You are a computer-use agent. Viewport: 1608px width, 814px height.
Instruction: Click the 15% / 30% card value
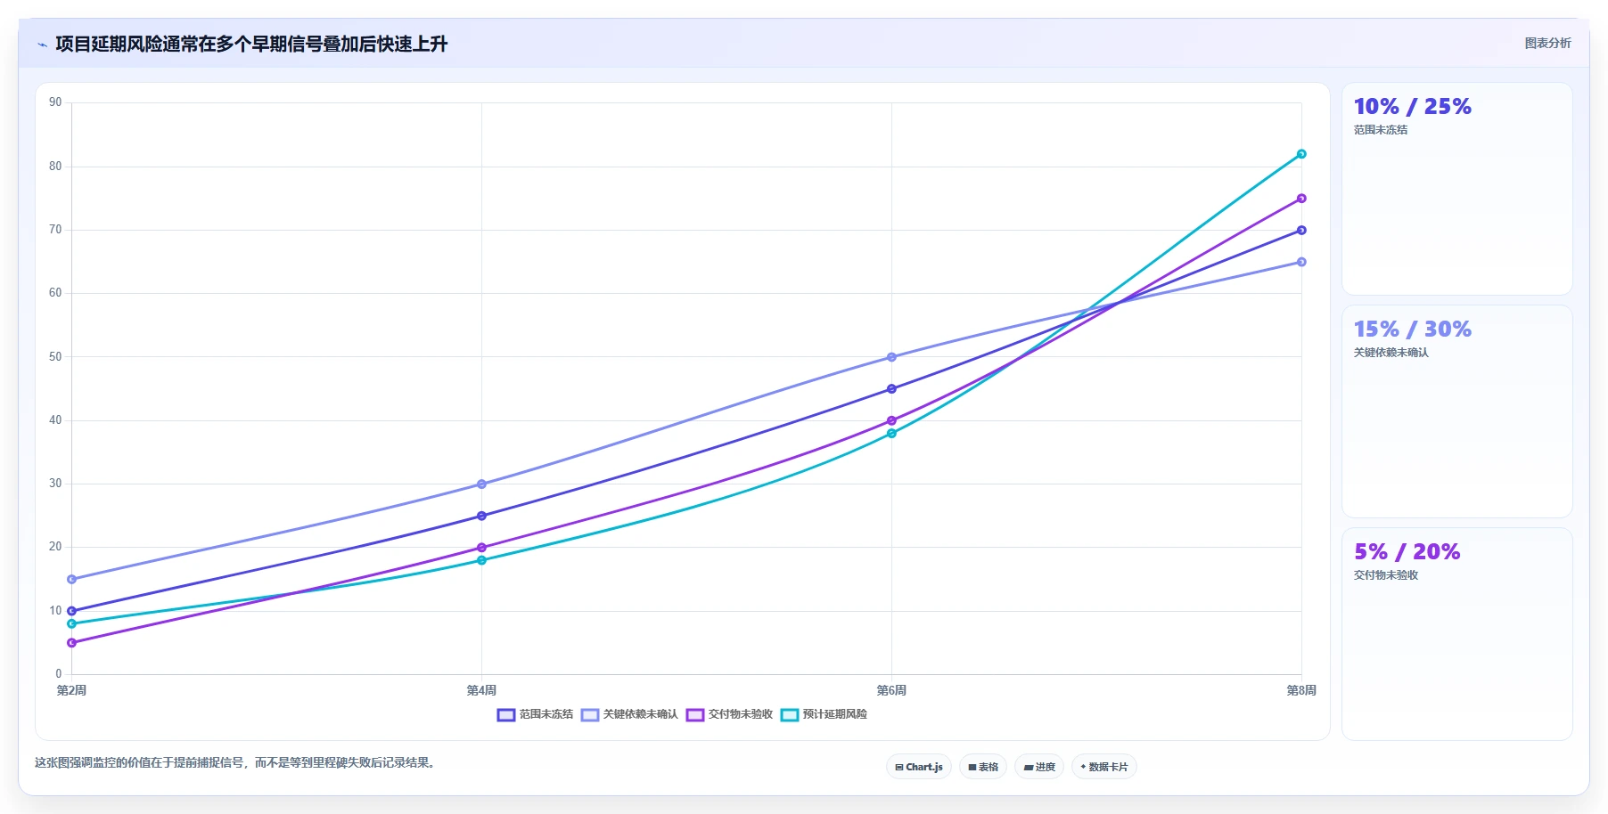1413,330
